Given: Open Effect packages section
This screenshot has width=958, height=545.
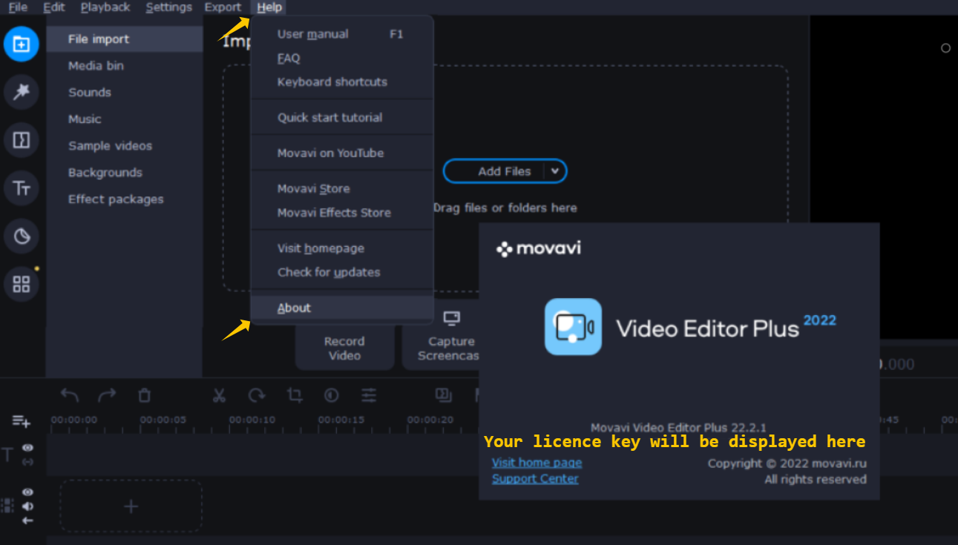Looking at the screenshot, I should [125, 199].
